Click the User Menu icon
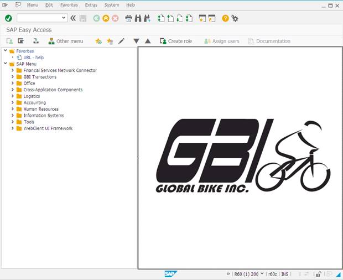This screenshot has height=280, width=343. [9, 41]
